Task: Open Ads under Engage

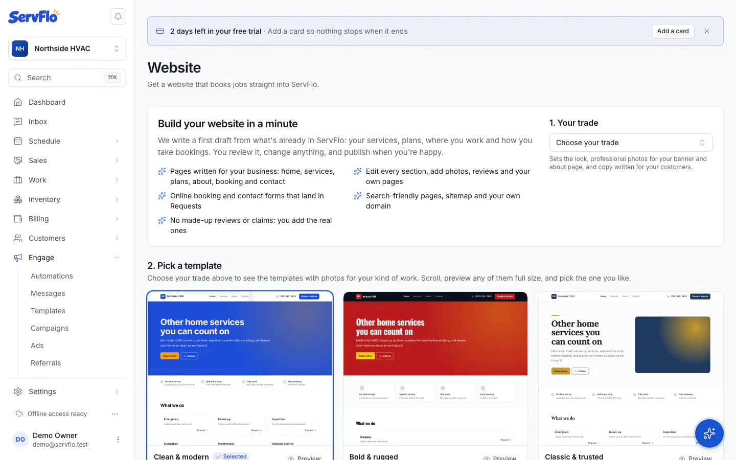Action: [x=37, y=346]
